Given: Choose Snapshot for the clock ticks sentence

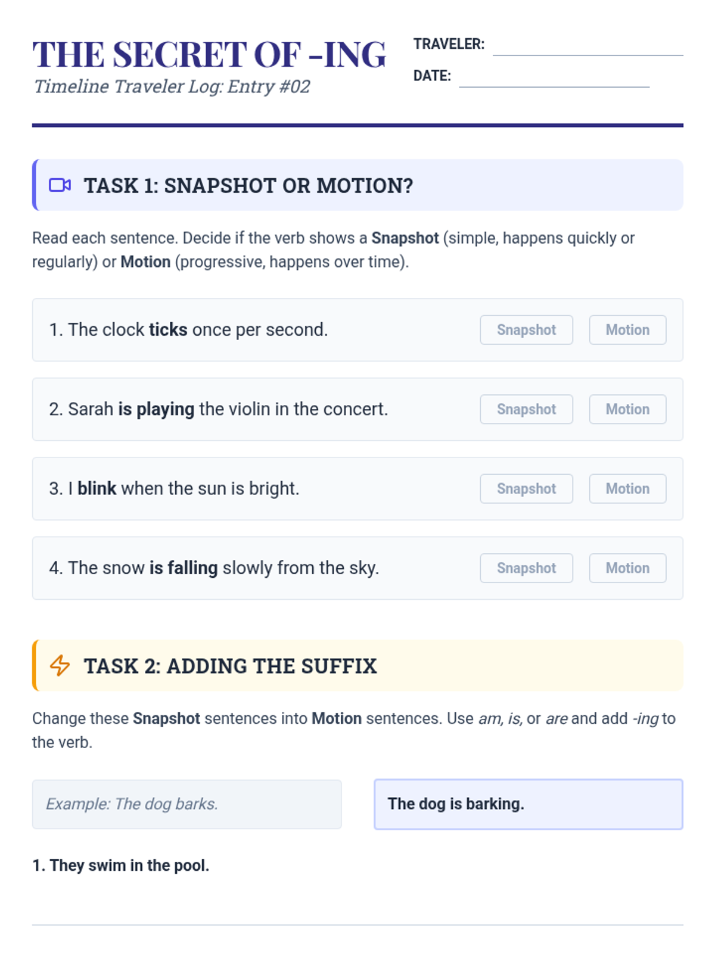Looking at the screenshot, I should pyautogui.click(x=526, y=330).
